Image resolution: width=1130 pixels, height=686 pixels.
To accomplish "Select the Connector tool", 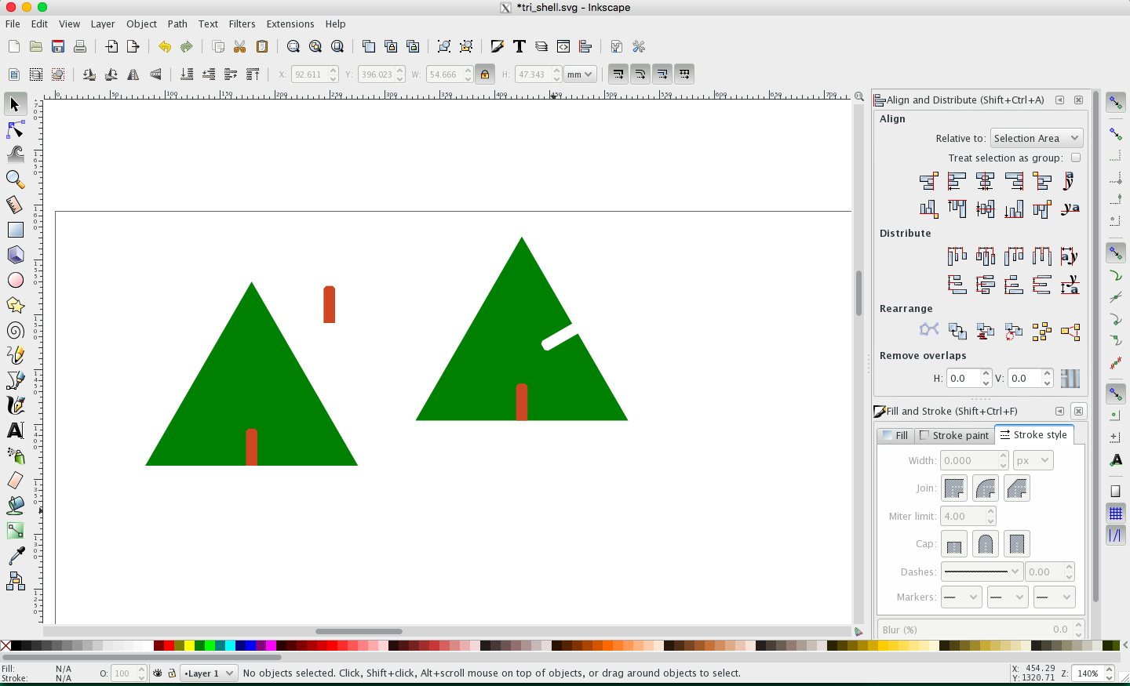I will pos(15,581).
